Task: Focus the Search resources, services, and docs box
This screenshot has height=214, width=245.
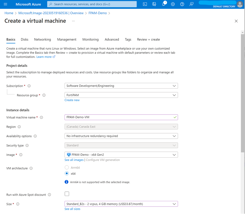Action: pos(92,4)
